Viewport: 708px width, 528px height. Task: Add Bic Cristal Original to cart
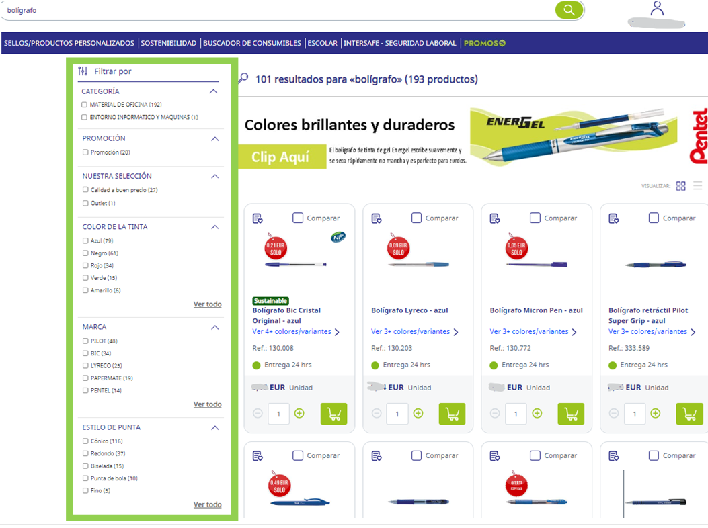pos(333,414)
